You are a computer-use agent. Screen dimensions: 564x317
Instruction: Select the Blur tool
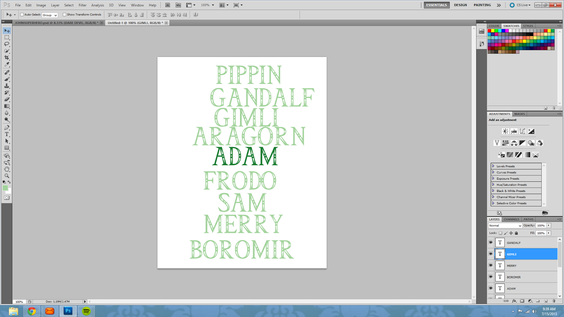click(x=7, y=113)
